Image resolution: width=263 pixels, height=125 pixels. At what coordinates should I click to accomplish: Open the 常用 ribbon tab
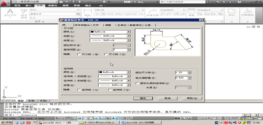[17, 6]
